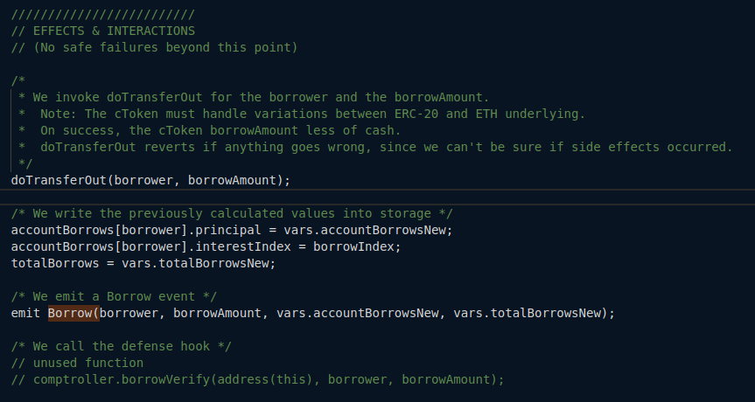This screenshot has height=402, width=755.
Task: Click the accountBorrows principal assignment line
Action: (232, 231)
